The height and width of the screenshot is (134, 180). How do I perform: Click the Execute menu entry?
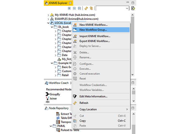point(101,69)
